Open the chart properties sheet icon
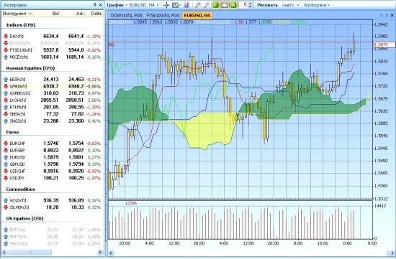396x259 pixels. click(186, 5)
